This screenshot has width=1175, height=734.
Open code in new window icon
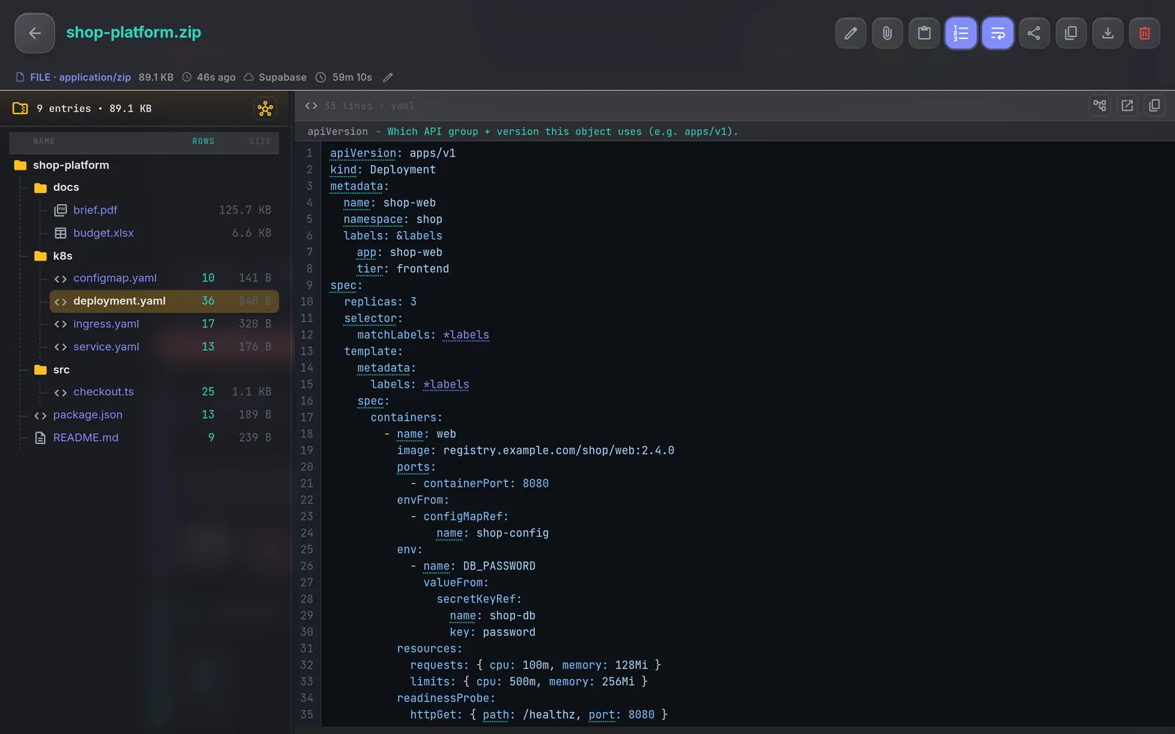click(1127, 106)
